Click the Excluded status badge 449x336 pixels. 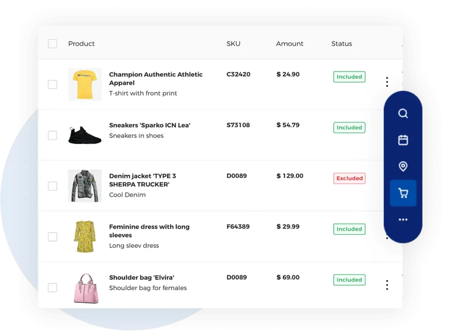point(349,178)
